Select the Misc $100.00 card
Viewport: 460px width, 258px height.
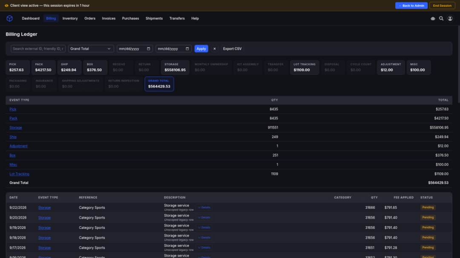coord(419,67)
